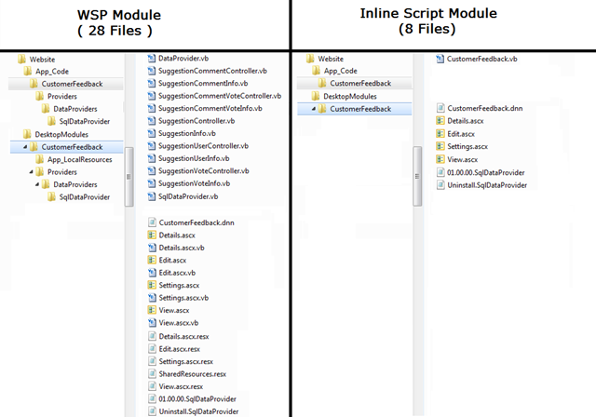
Task: Select View.ascx control icon in WSP Module panel
Action: (152, 310)
